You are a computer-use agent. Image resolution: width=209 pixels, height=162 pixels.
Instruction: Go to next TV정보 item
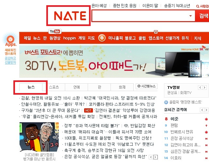coord(204,88)
